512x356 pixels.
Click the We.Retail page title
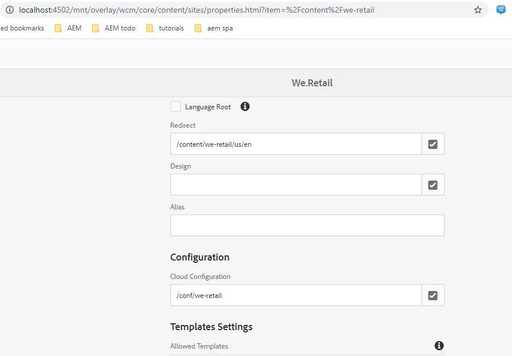pos(312,83)
